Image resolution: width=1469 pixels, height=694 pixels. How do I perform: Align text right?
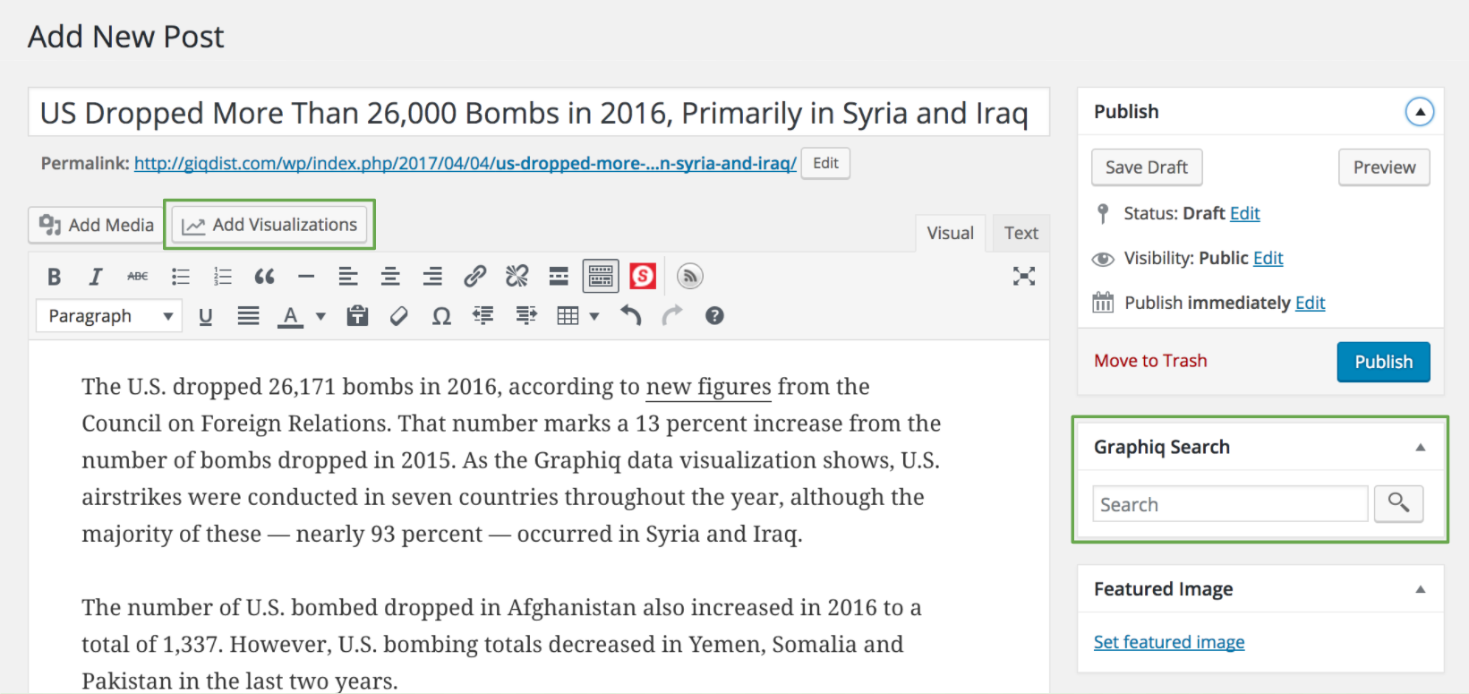(x=432, y=277)
